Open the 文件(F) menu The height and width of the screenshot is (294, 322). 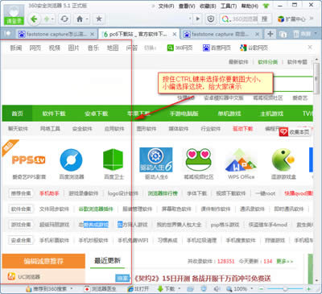pos(167,6)
